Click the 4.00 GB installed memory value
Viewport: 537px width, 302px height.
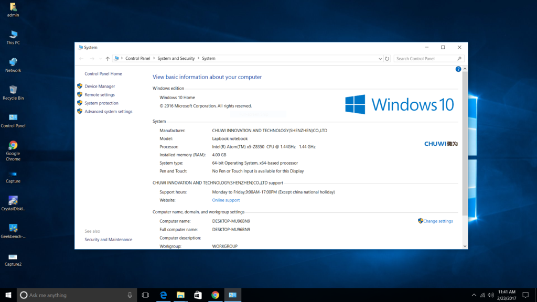(219, 155)
